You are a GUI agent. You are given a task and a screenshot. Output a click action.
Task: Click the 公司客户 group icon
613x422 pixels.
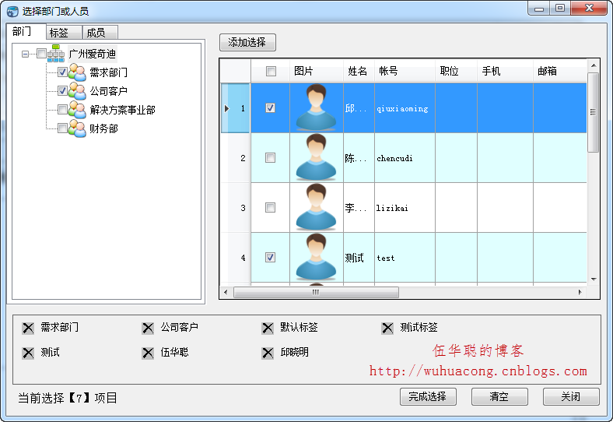(x=77, y=91)
